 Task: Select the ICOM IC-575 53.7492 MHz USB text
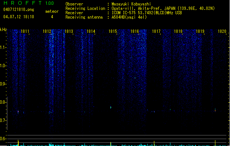click(147, 13)
